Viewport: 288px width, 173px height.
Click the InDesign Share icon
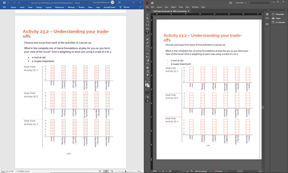point(230,3)
